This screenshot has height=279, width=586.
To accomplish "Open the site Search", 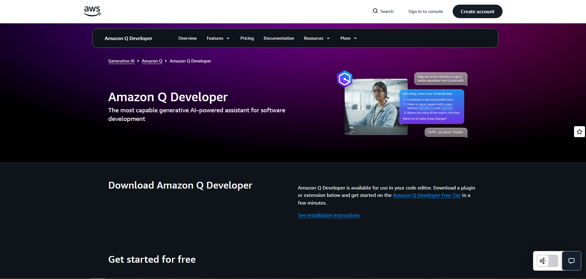I will coord(383,11).
